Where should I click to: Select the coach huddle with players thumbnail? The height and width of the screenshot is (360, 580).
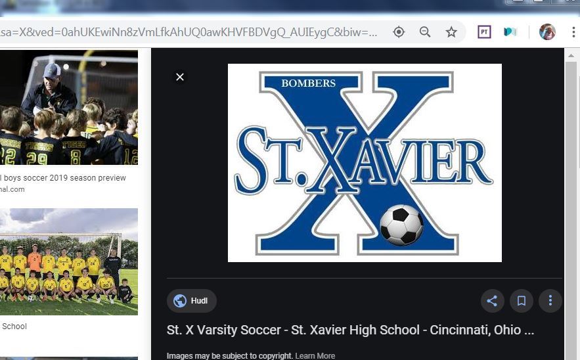[69, 107]
